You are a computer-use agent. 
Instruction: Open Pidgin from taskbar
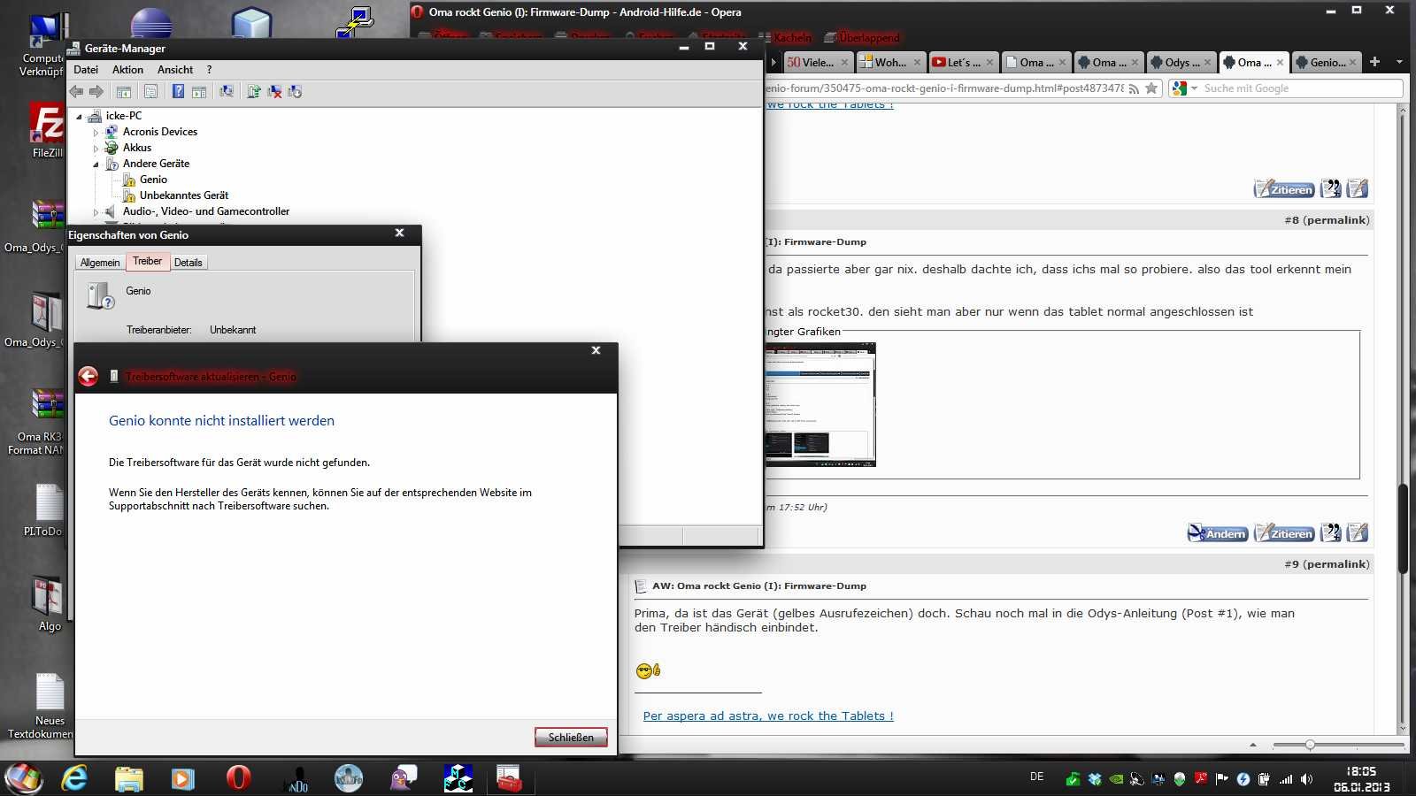click(404, 778)
